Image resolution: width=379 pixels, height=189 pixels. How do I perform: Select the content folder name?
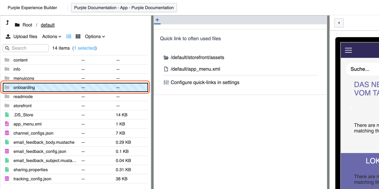click(x=21, y=60)
